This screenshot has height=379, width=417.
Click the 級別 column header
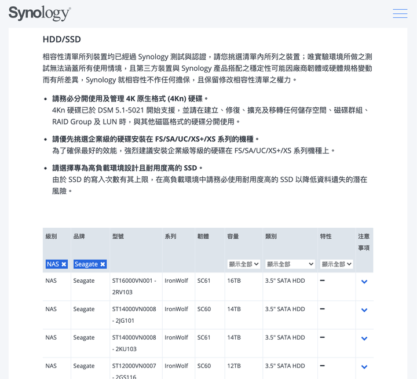pyautogui.click(x=51, y=236)
